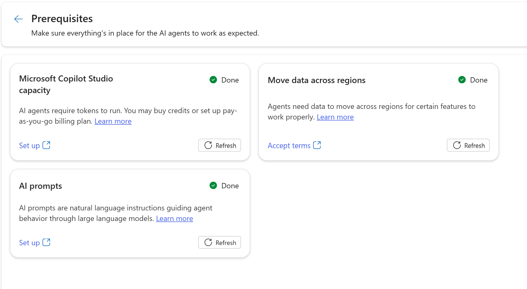Open Set up for Microsoft Copilot Studio capacity
This screenshot has width=527, height=289.
pyautogui.click(x=29, y=145)
